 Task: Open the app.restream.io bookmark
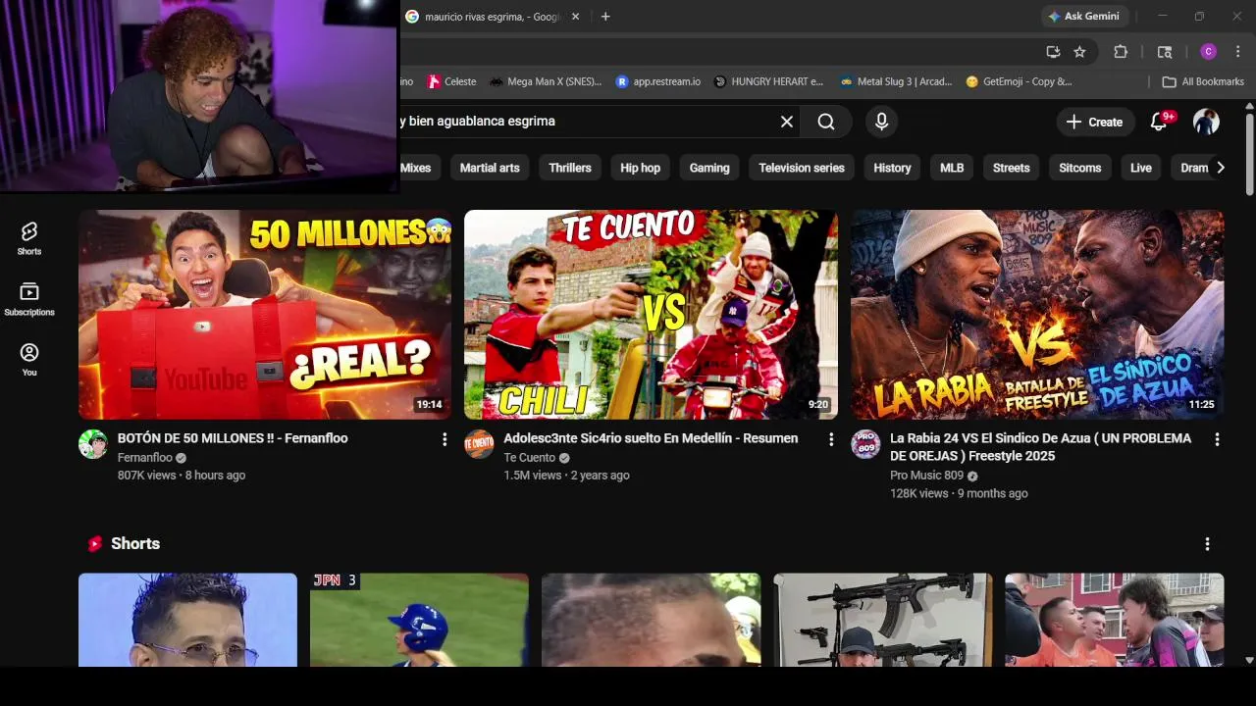[657, 81]
